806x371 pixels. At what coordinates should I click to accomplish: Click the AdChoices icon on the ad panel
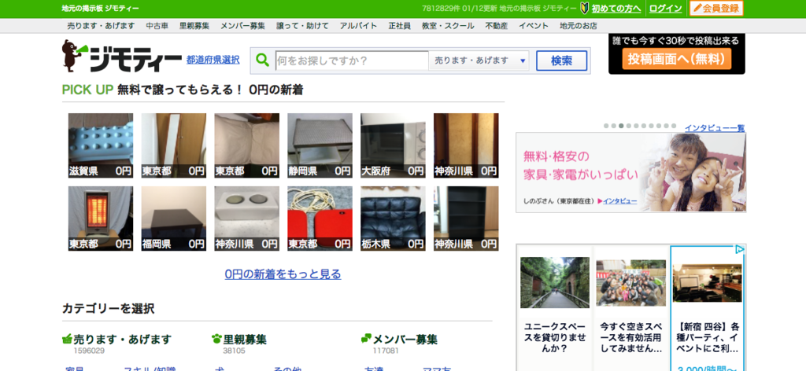[739, 250]
